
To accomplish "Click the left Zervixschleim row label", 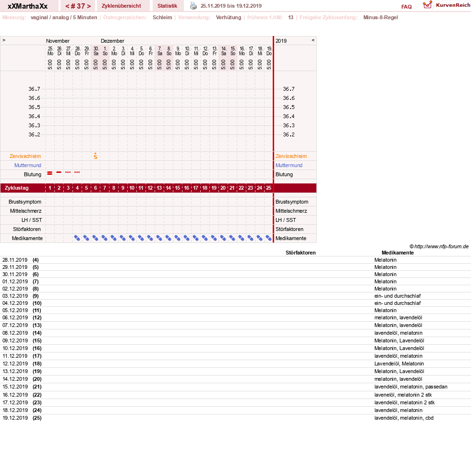I will (x=25, y=156).
